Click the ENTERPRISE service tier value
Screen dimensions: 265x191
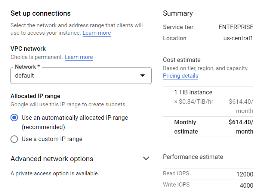[236, 27]
